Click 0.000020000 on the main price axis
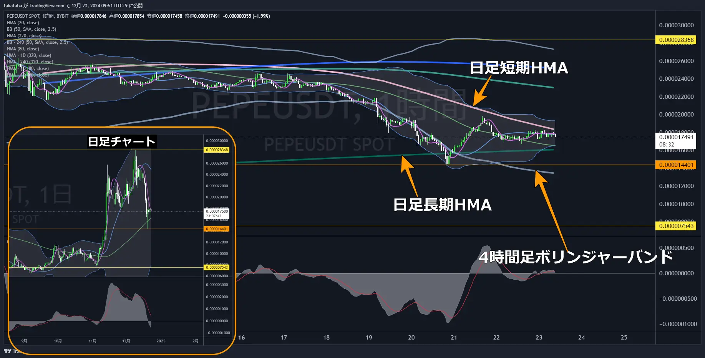705x358 pixels. [676, 115]
